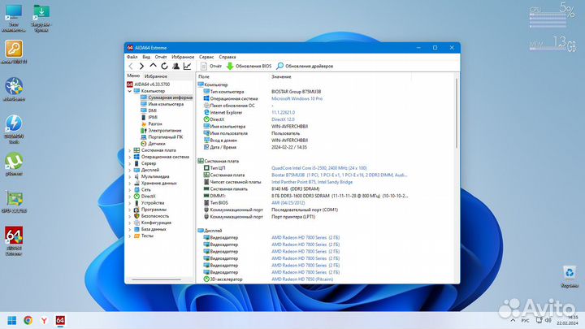Expand the Операционная система tree node
Image resolution: width=585 pixels, height=329 pixels.
point(129,157)
